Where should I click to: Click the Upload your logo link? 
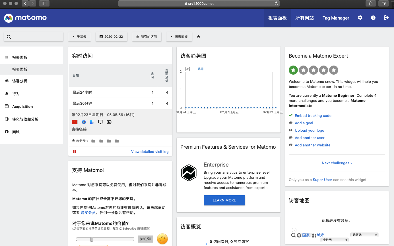coord(310,130)
